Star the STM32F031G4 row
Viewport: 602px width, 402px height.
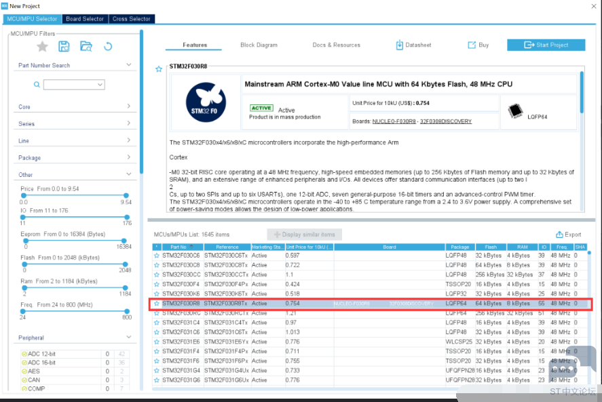157,371
